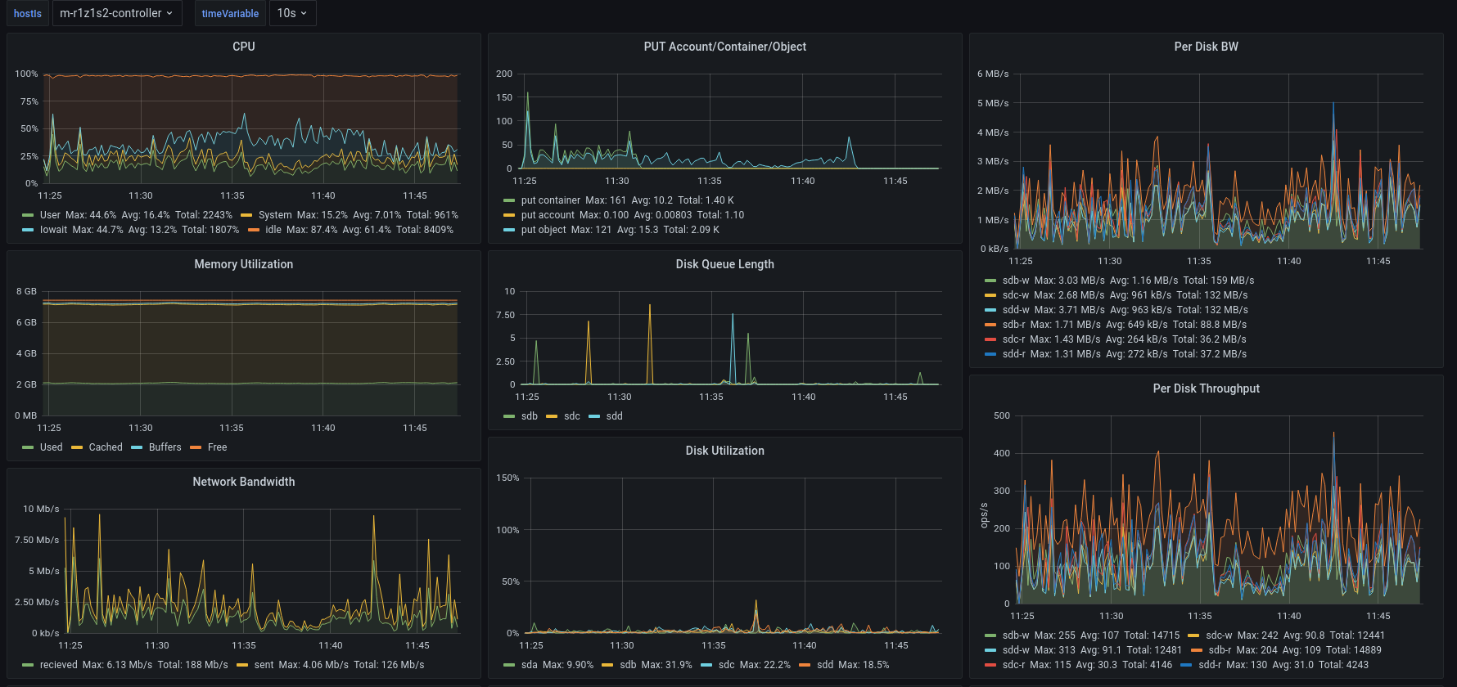This screenshot has height=687, width=1457.
Task: Open the Disk Queue Length panel title
Action: (x=725, y=264)
